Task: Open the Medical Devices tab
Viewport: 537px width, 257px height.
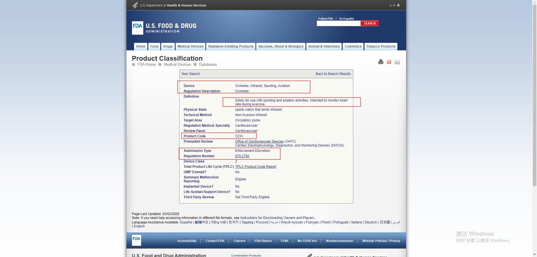Action: (x=190, y=46)
